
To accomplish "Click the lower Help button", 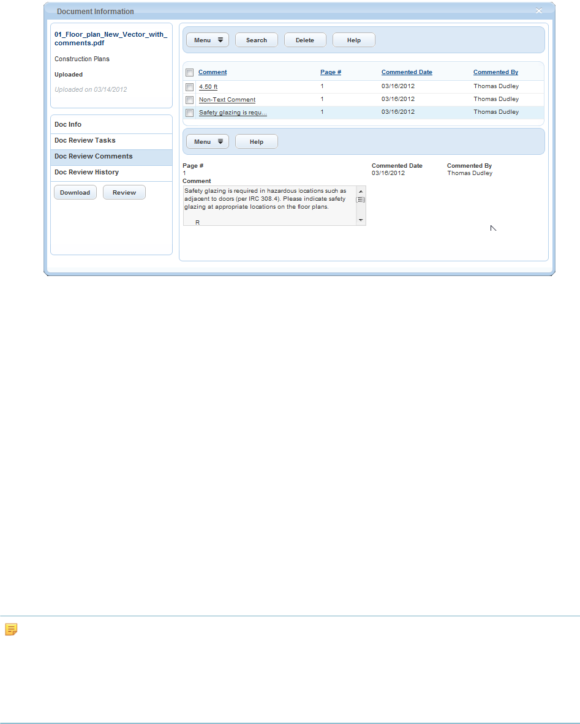I will [257, 142].
